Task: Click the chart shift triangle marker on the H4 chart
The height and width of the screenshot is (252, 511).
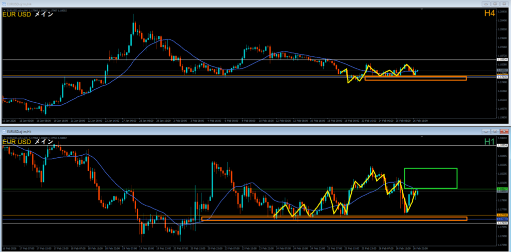Action: [x=422, y=9]
